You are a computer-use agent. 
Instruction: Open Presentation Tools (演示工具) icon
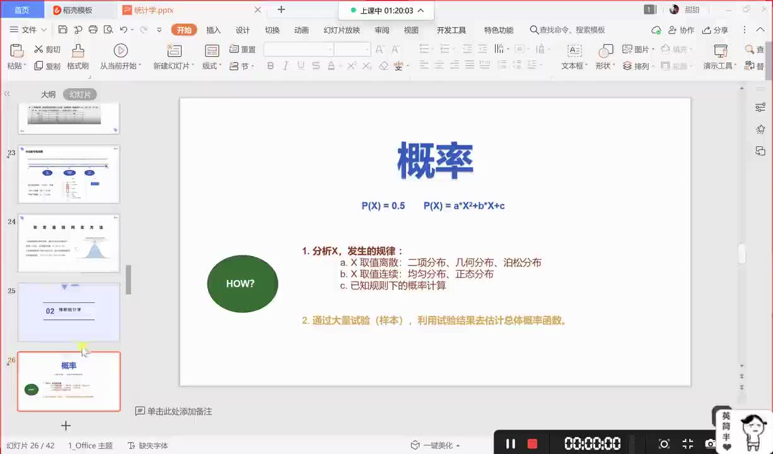click(x=721, y=51)
